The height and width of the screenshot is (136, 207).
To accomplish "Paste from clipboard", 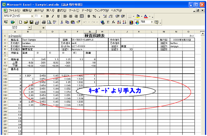I will point(73,22).
